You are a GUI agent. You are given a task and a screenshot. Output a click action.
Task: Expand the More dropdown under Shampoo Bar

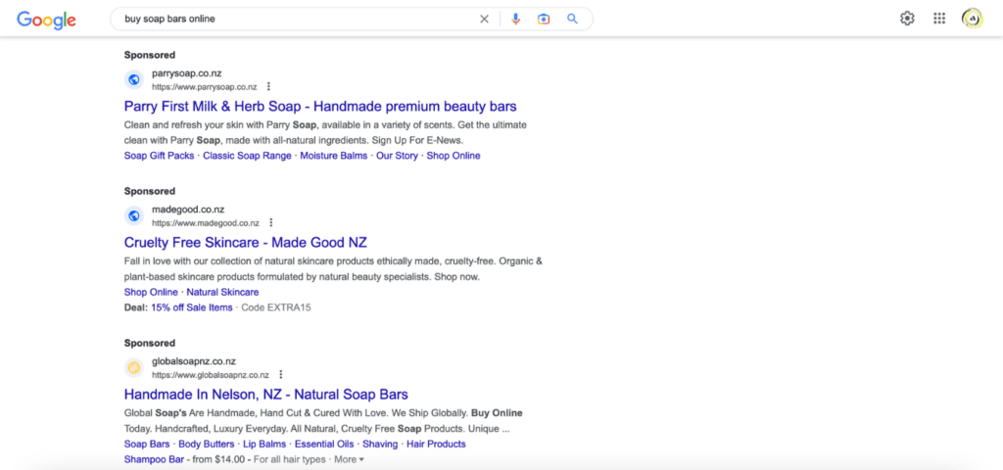tap(349, 459)
